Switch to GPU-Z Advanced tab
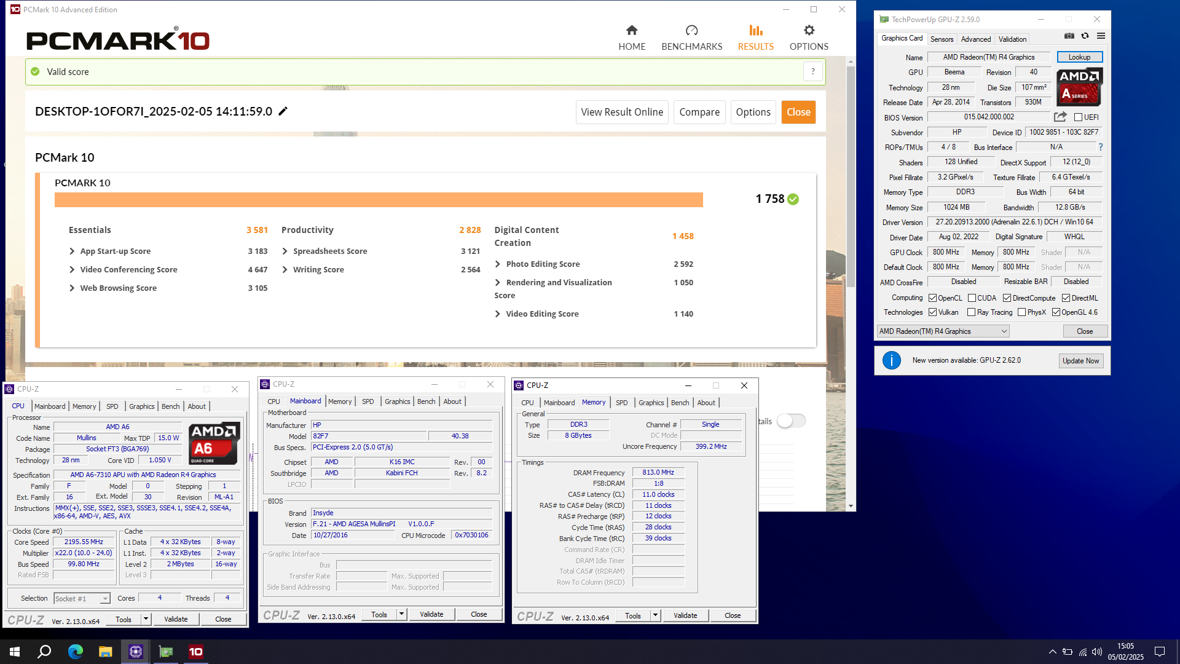The width and height of the screenshot is (1180, 664). point(975,39)
